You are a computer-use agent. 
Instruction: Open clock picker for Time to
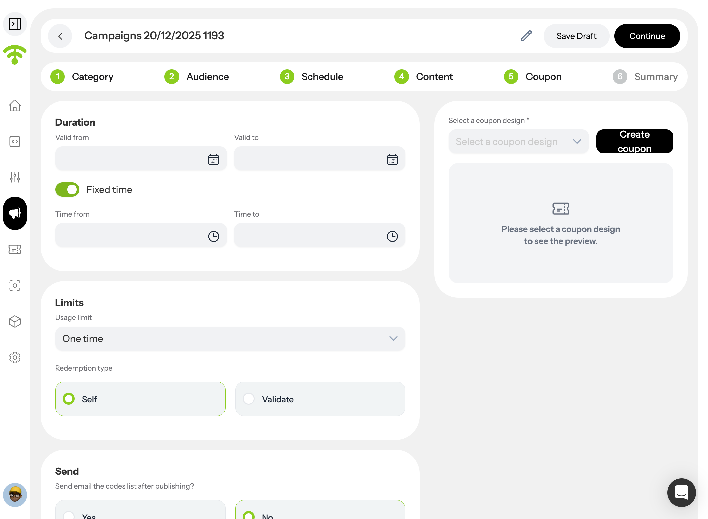(392, 236)
